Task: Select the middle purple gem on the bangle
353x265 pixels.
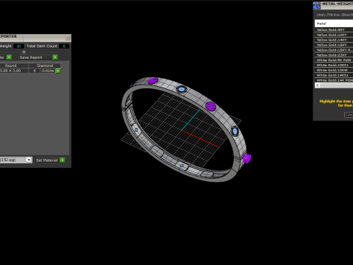Action: tap(211, 106)
